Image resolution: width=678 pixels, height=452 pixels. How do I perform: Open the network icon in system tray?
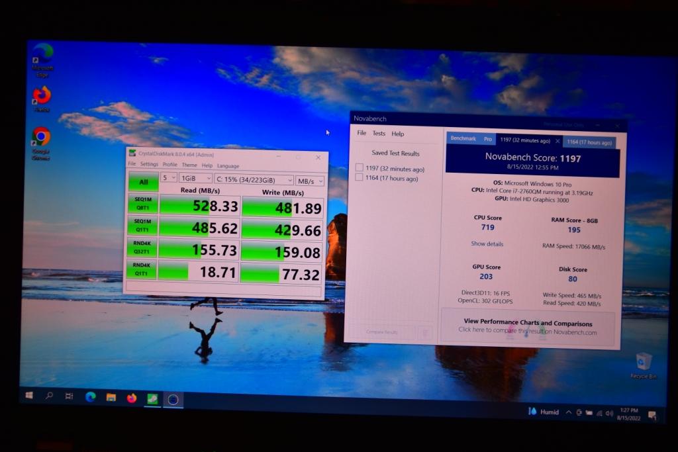point(599,413)
